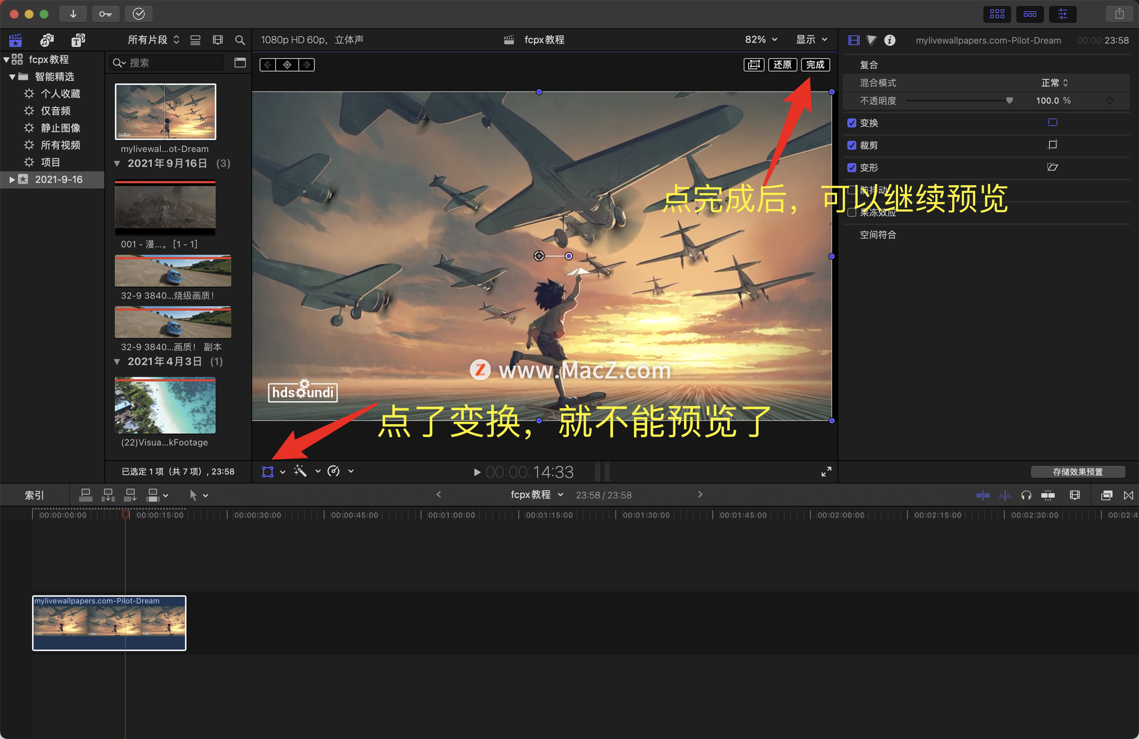Click the 索引 timeline index button
Screen dimensions: 1139x739
pyautogui.click(x=34, y=495)
